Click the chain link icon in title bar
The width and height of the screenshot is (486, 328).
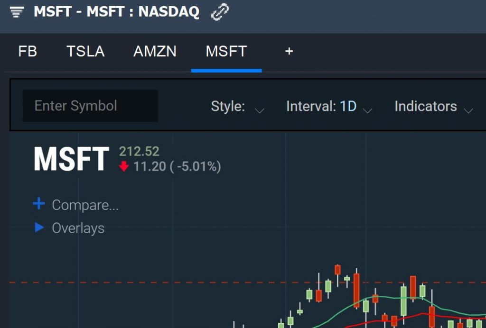(220, 12)
